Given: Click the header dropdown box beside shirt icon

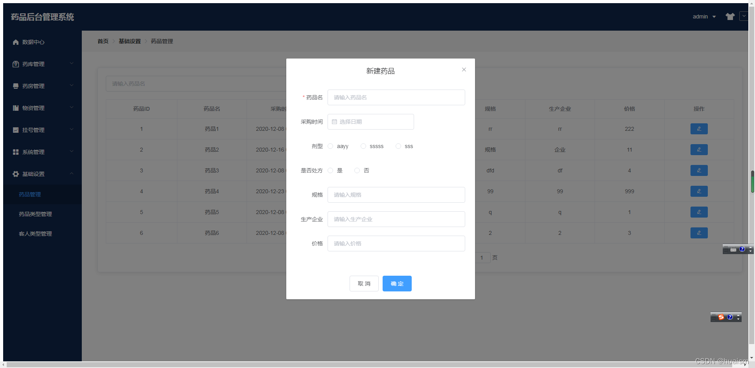Looking at the screenshot, I should click(744, 16).
